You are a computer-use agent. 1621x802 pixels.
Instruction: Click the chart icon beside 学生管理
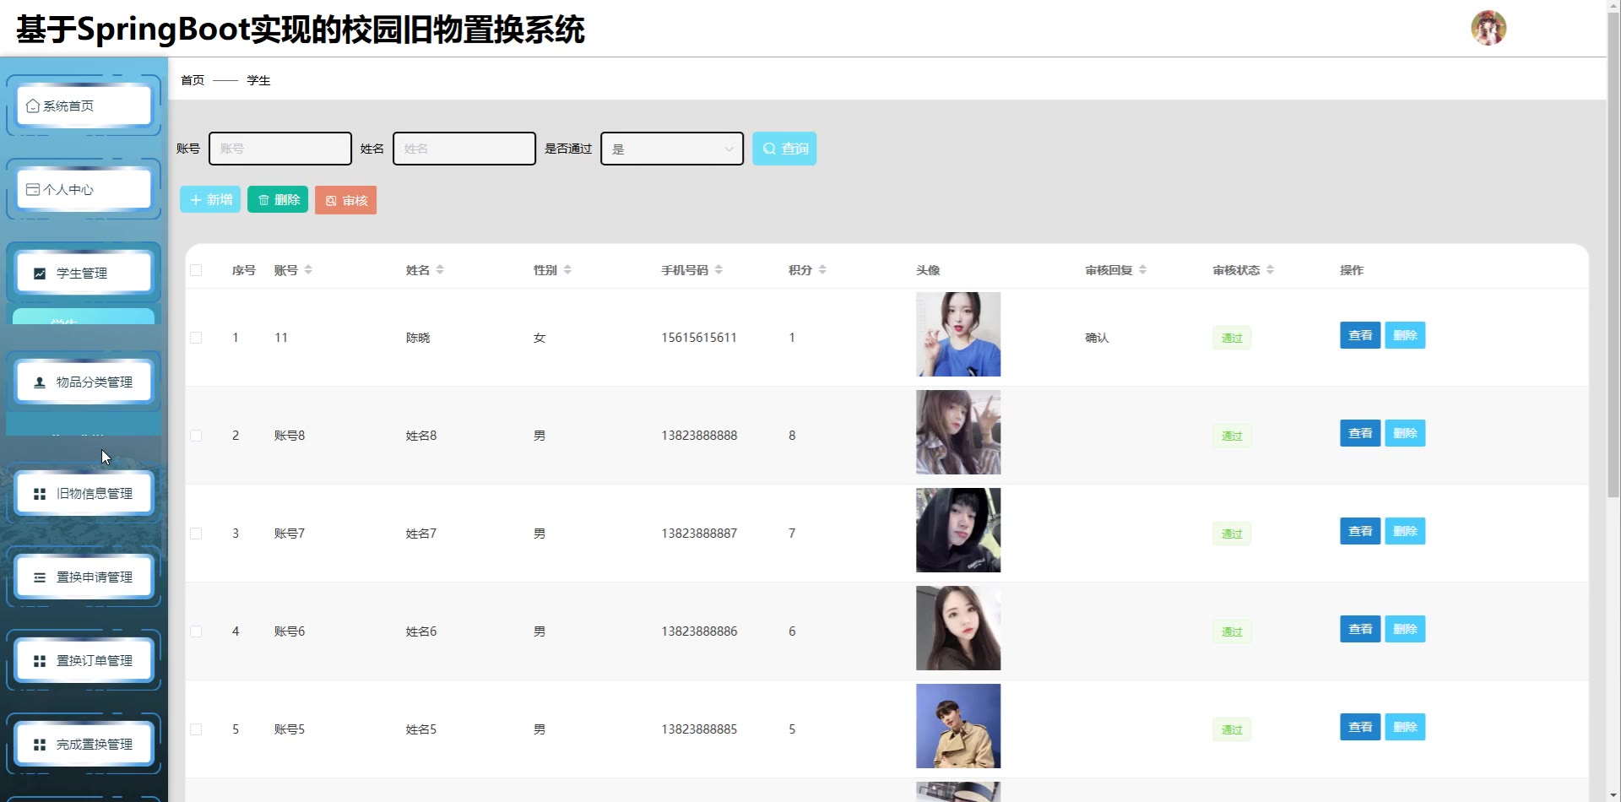tap(40, 274)
